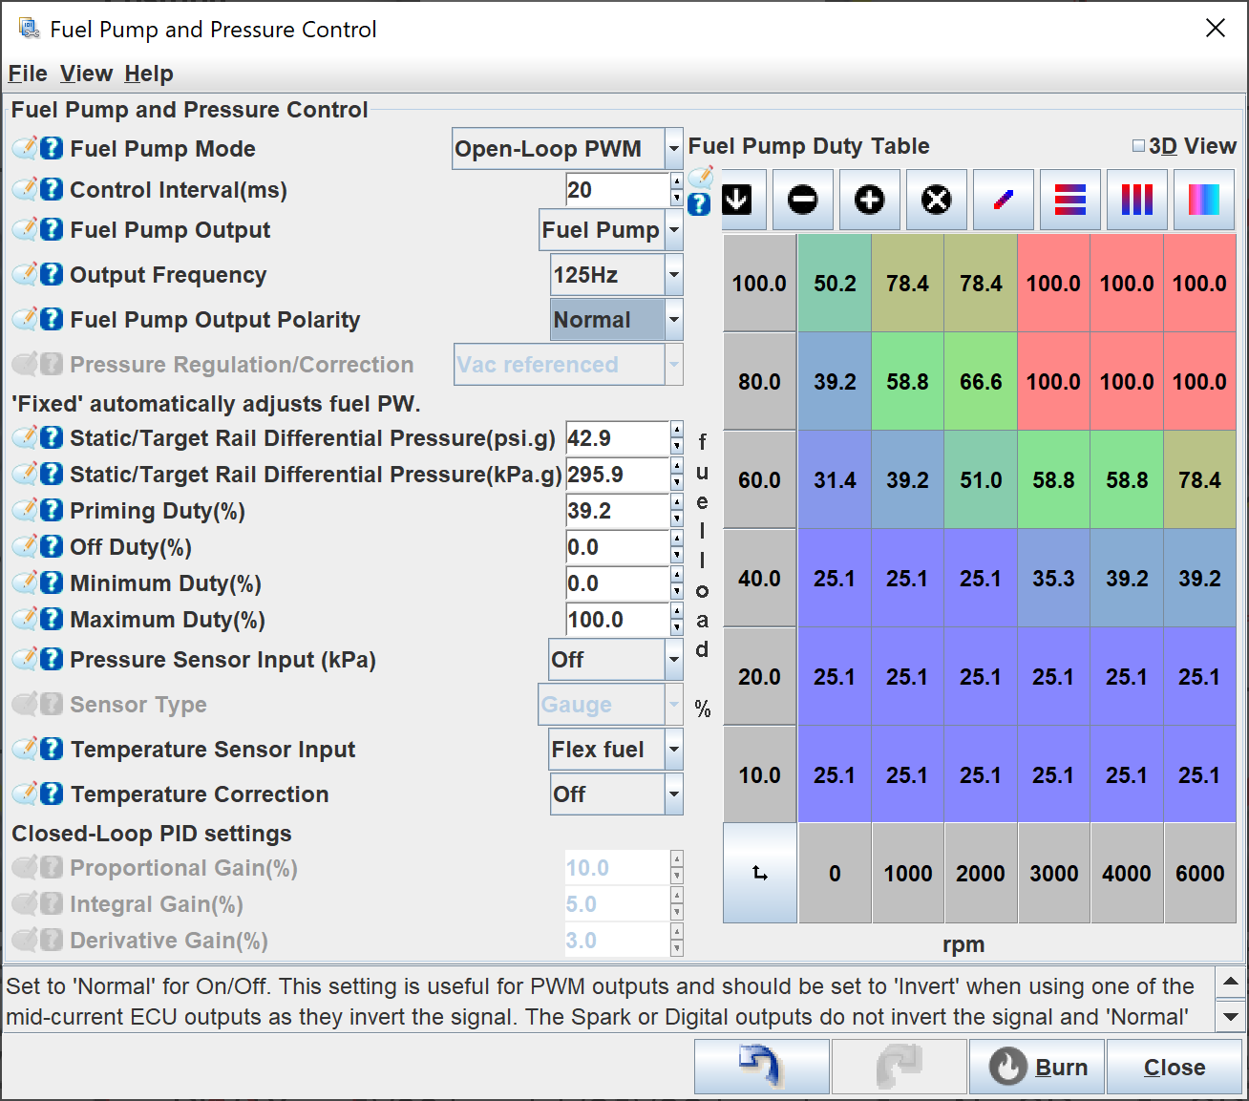Viewport: 1249px width, 1101px height.
Task: Open the Output Frequency dropdown
Action: click(673, 275)
